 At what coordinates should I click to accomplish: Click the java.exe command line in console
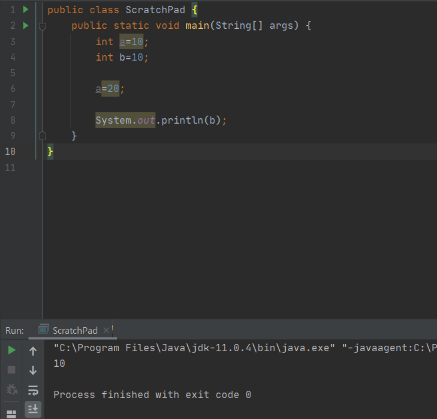[245, 348]
